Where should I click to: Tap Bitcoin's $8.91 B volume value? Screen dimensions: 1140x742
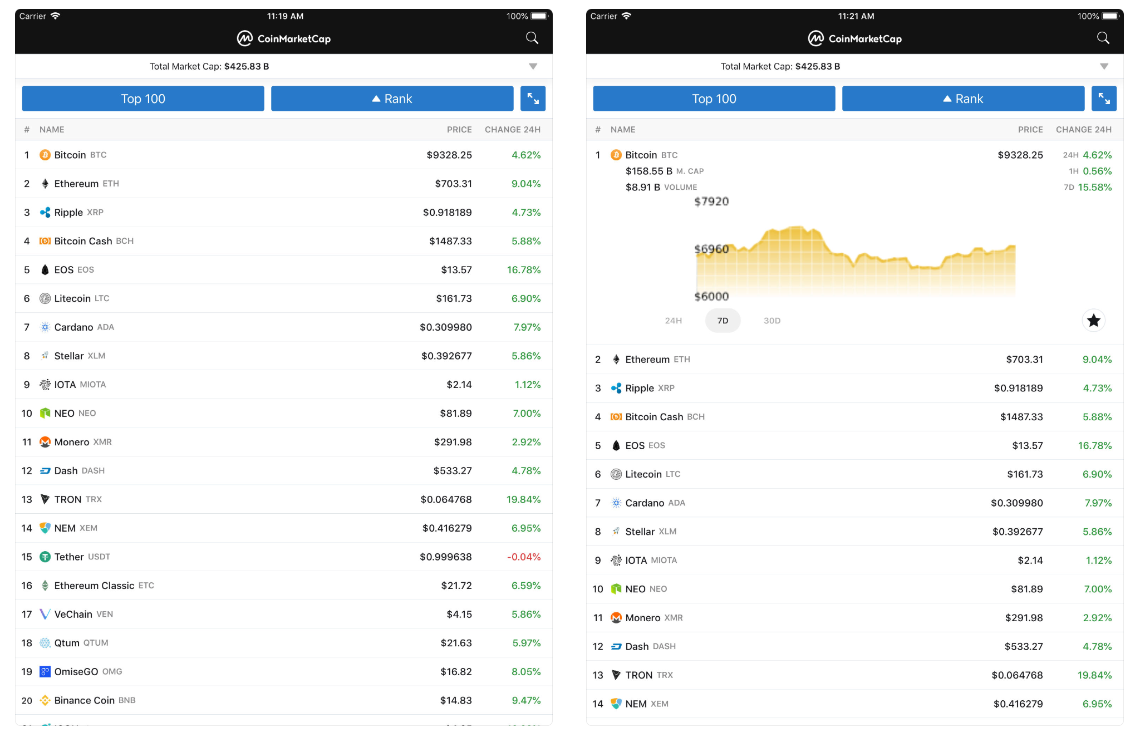[643, 187]
